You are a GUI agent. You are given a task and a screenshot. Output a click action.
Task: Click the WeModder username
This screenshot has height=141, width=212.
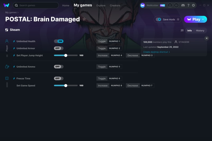click(x=152, y=5)
